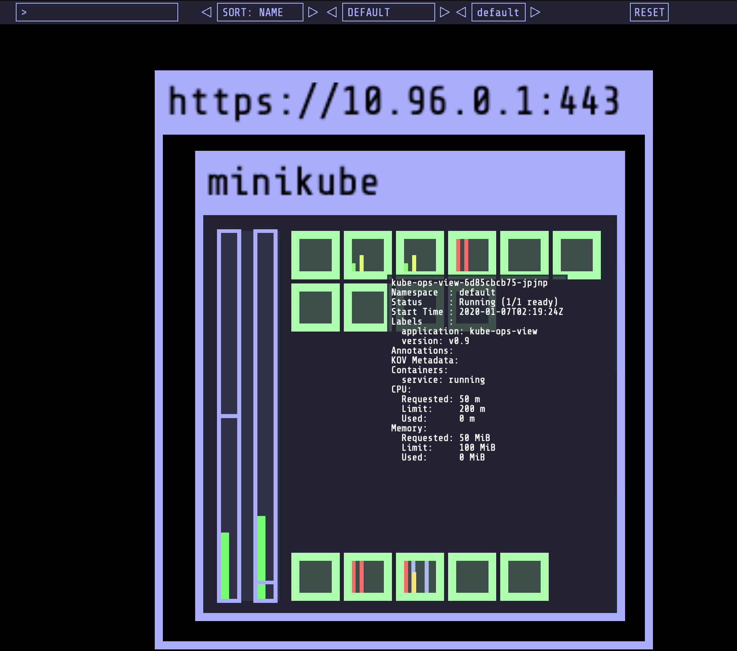Select bottom-row pod with red, yellow, blue bars
The height and width of the screenshot is (651, 737).
pyautogui.click(x=420, y=577)
